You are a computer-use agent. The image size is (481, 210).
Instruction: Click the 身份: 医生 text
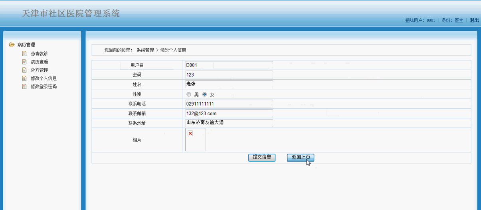pyautogui.click(x=452, y=20)
